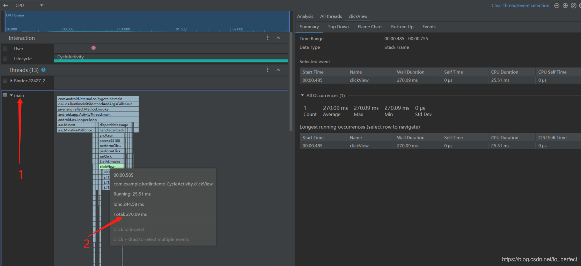Sort longest occurrences by Name header
The height and width of the screenshot is (266, 581).
[x=370, y=137]
